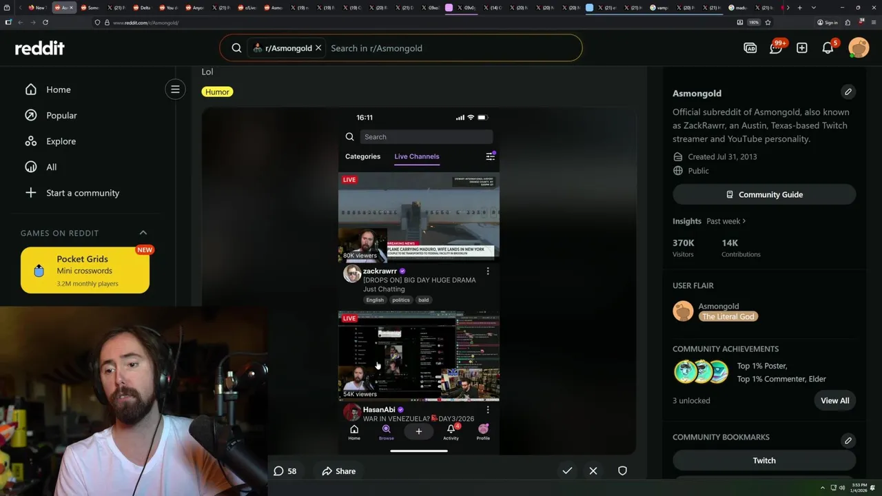Show hidden system tray icons
Viewport: 882px width, 496px height.
point(822,488)
